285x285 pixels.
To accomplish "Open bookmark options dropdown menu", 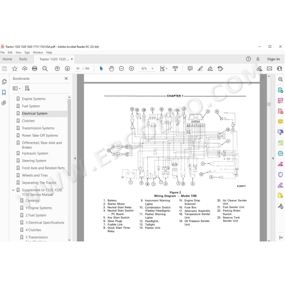I will point(16,88).
